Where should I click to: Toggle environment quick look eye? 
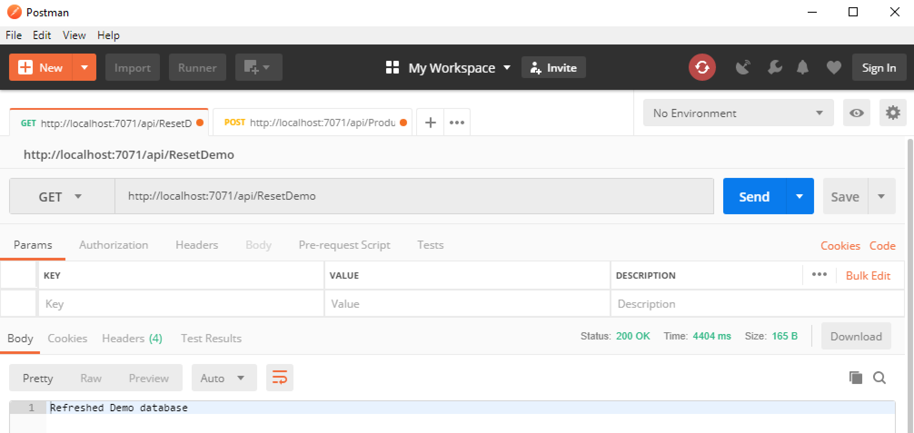856,113
